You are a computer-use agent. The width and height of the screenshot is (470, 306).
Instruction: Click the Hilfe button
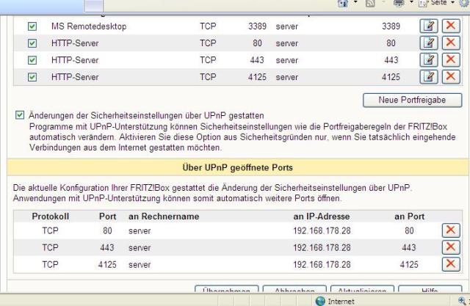(x=430, y=289)
